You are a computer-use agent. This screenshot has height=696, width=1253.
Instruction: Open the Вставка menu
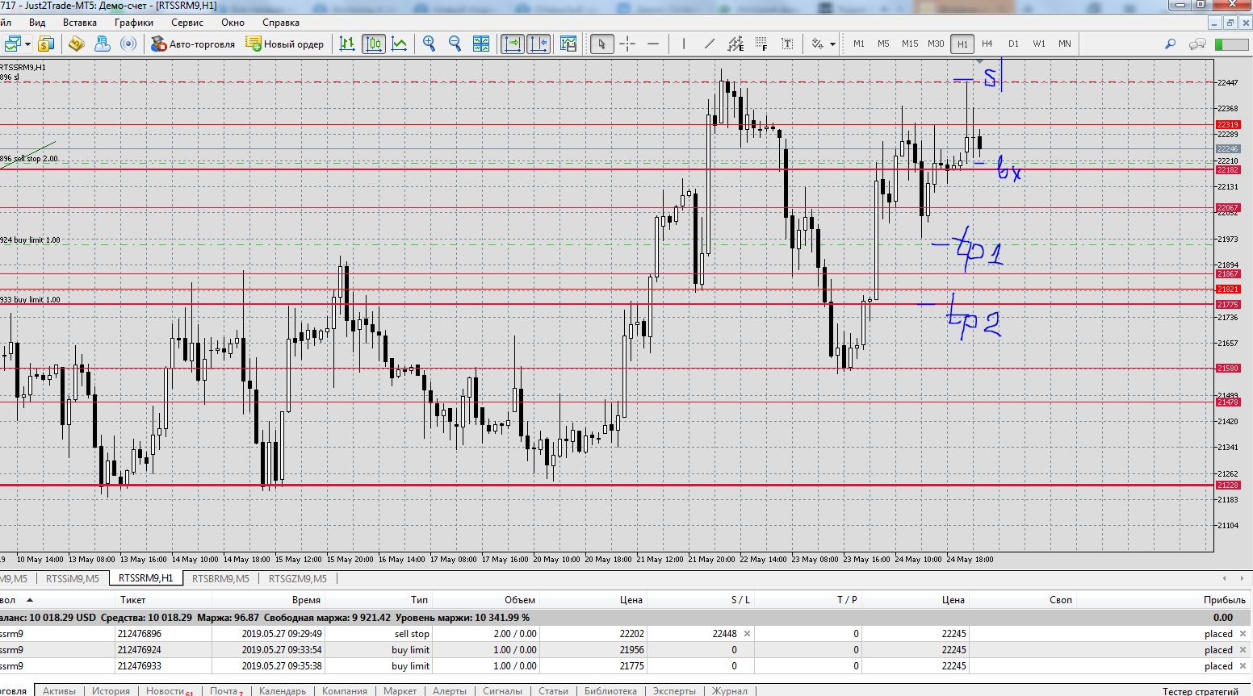(79, 23)
